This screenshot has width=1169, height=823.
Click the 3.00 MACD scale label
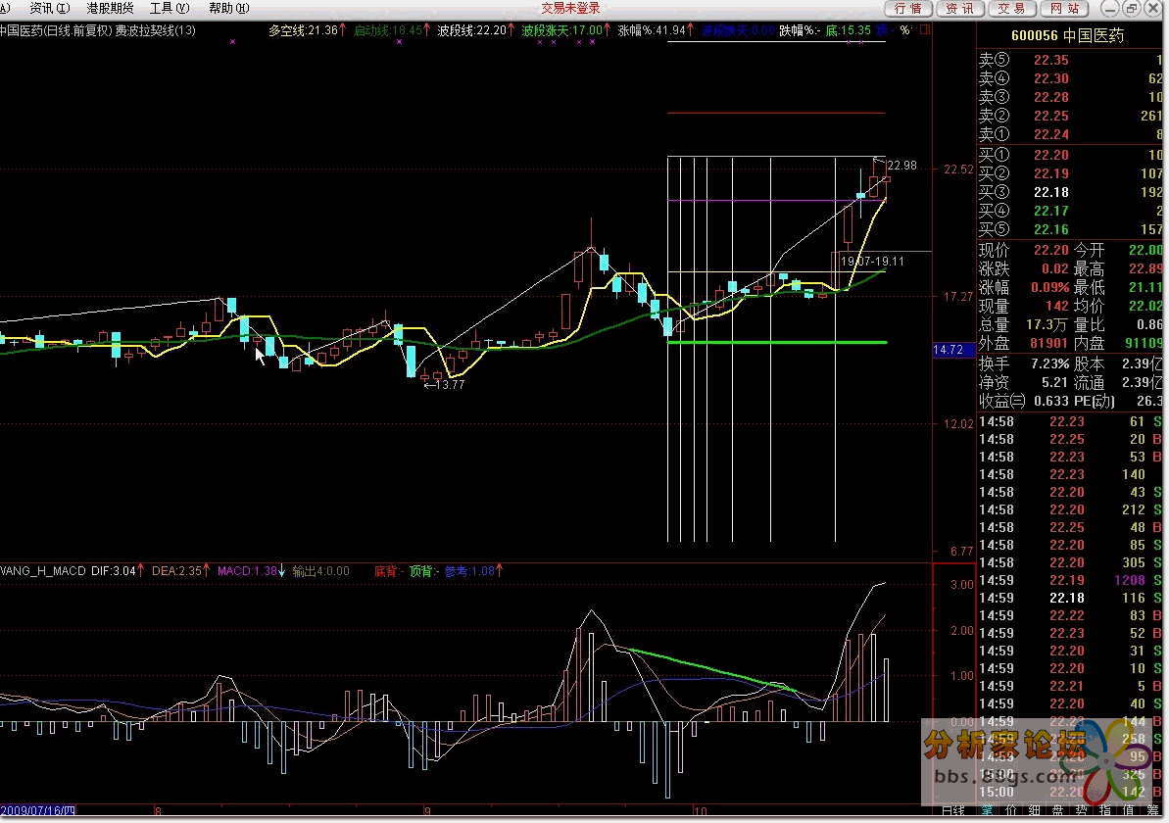pos(962,585)
